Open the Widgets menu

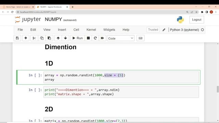click(x=109, y=30)
